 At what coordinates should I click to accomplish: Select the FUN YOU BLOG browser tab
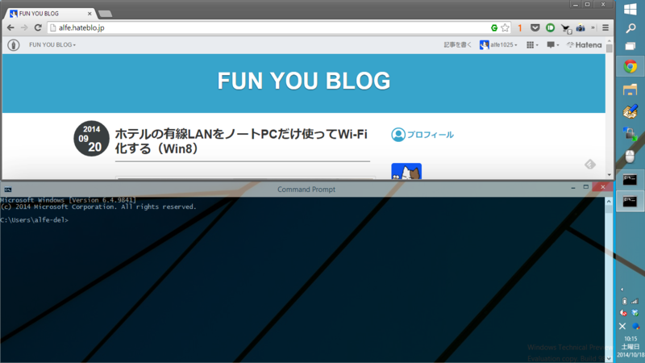click(50, 14)
